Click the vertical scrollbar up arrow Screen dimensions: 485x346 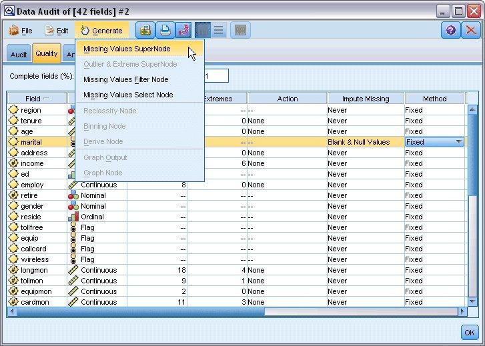472,109
